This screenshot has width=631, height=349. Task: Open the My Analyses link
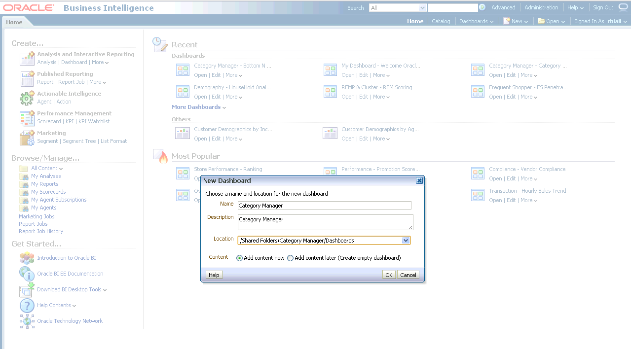[46, 176]
